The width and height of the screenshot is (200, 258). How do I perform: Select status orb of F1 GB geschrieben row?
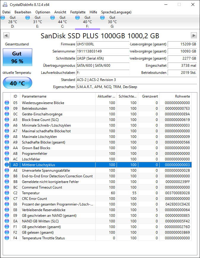tap(7, 227)
